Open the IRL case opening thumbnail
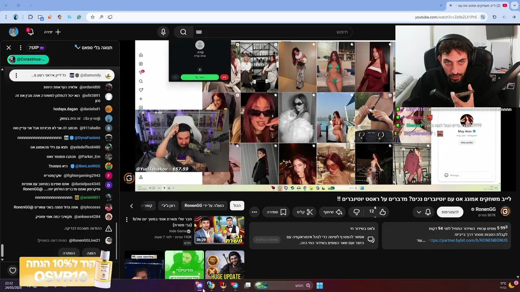520x292 pixels. click(x=144, y=265)
